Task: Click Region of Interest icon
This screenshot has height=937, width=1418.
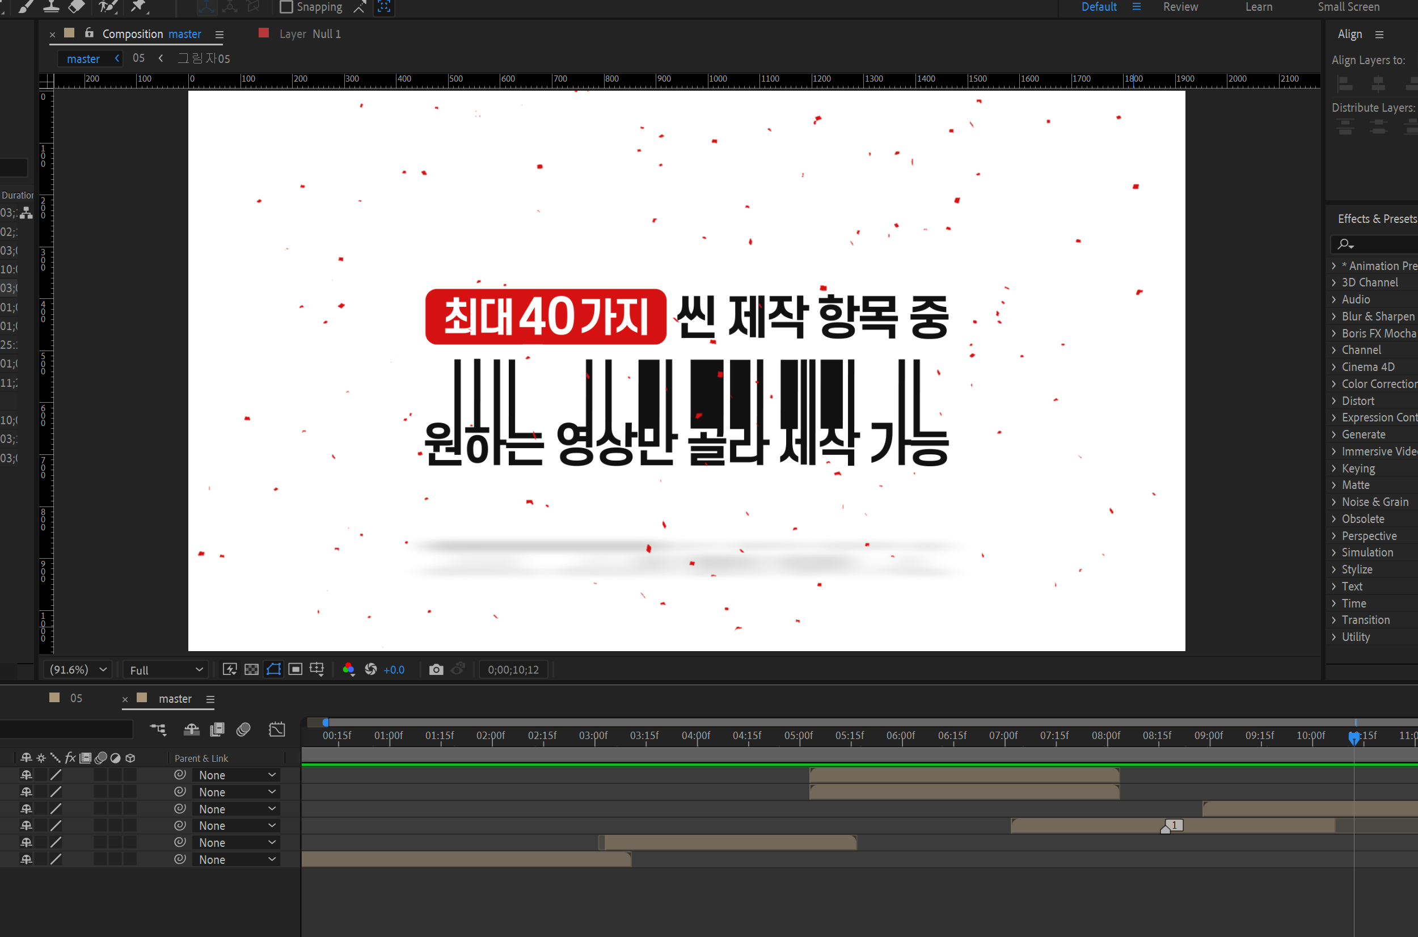Action: (x=295, y=670)
